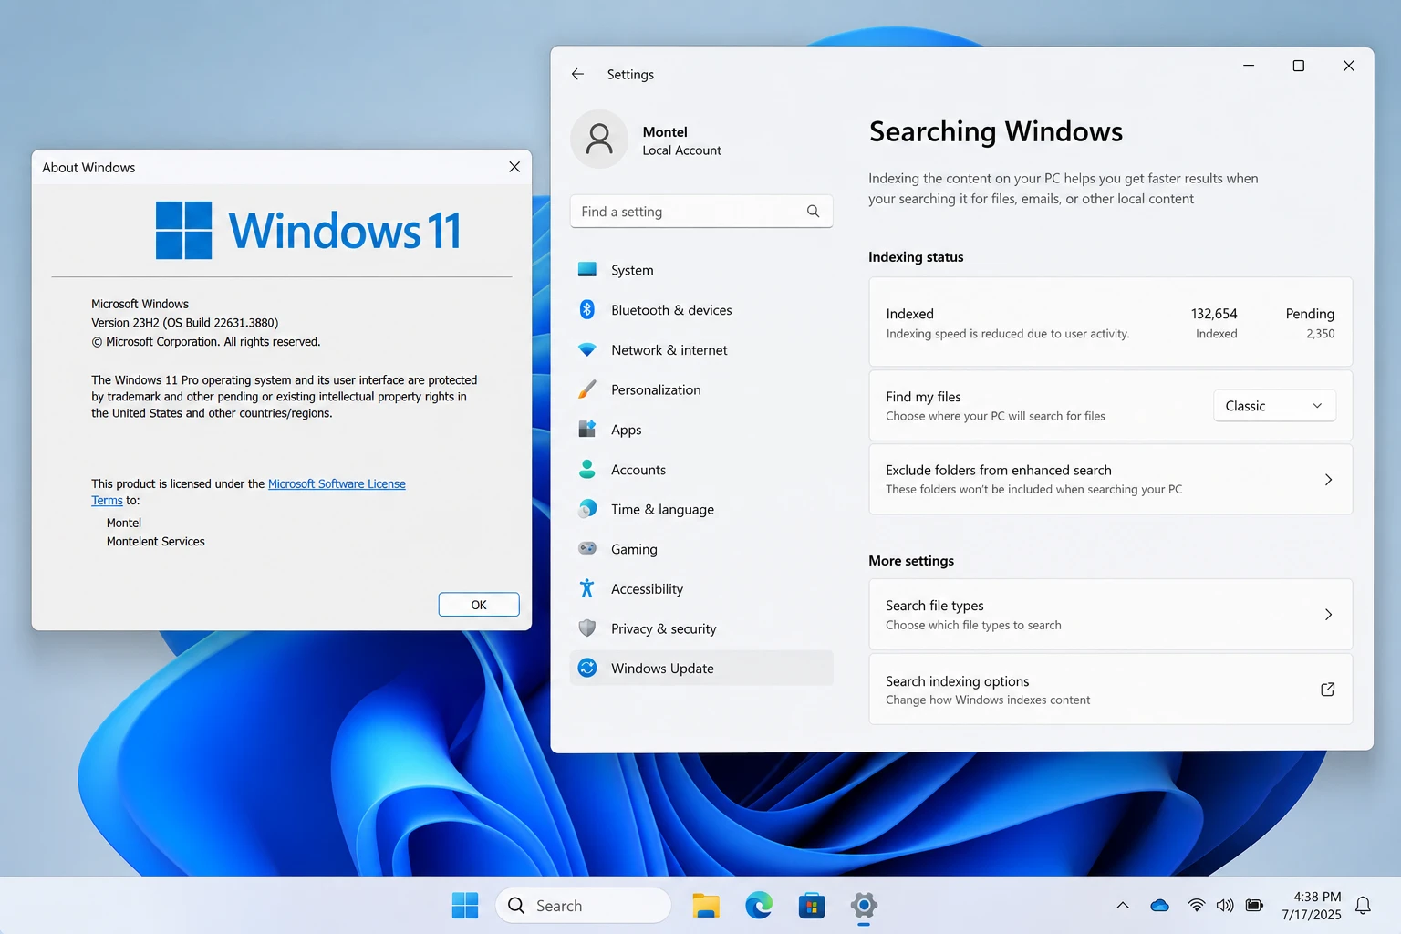Click the Bluetooth icon in sidebar
The height and width of the screenshot is (934, 1401).
pyautogui.click(x=587, y=310)
